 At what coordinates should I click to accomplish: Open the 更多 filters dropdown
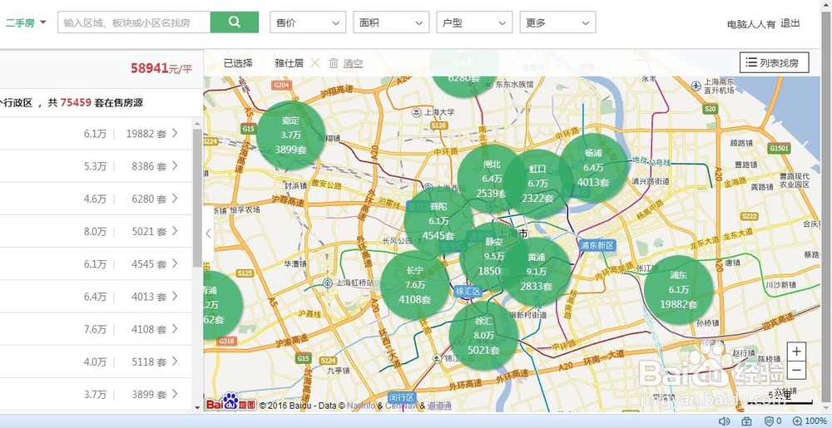[x=557, y=22]
